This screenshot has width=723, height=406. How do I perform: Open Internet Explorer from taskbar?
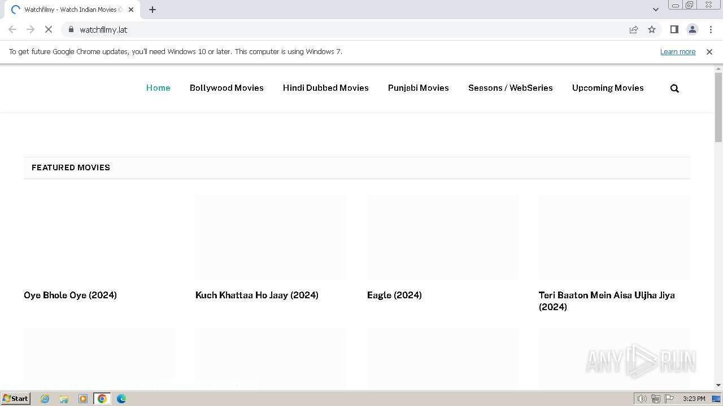tap(45, 399)
